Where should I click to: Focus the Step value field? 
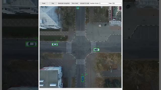tap(117, 3)
